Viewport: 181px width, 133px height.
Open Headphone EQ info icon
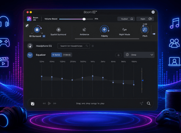tap(93, 46)
